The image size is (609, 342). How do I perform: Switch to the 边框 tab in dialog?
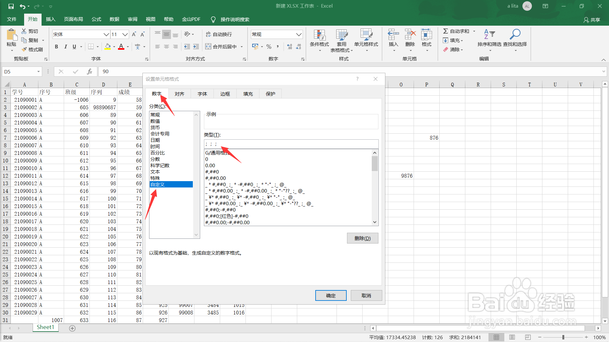(x=225, y=94)
